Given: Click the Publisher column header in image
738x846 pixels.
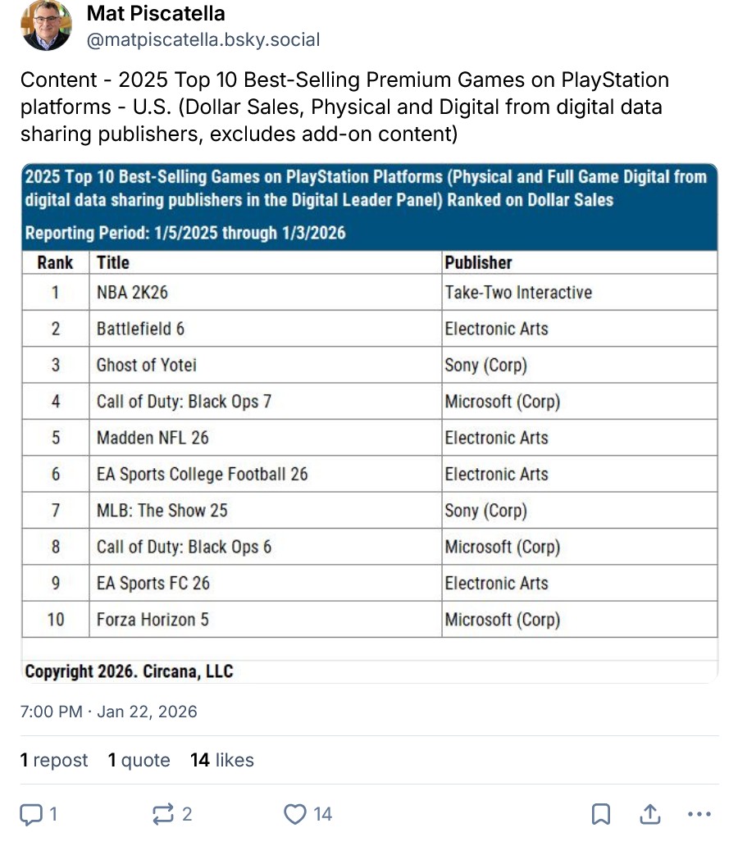Looking at the screenshot, I should point(478,262).
